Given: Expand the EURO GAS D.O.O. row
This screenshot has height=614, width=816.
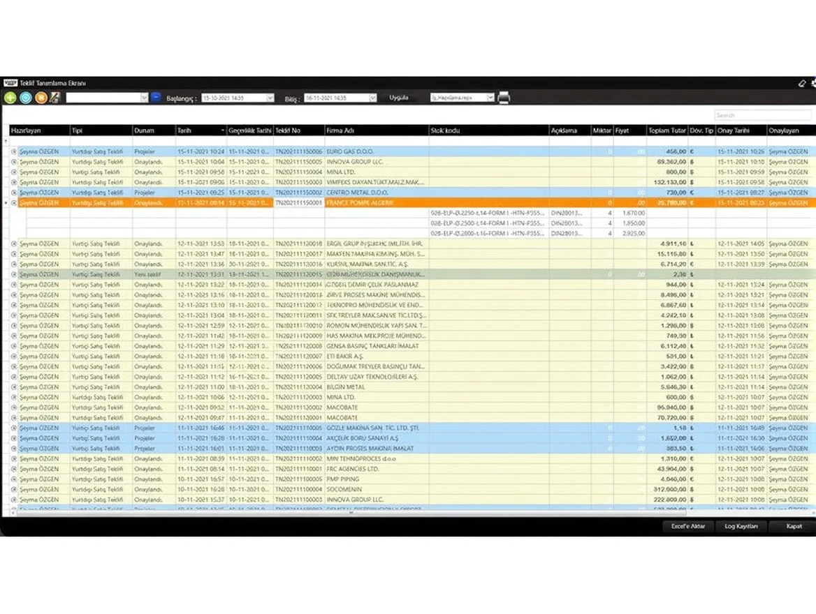Looking at the screenshot, I should click(14, 151).
